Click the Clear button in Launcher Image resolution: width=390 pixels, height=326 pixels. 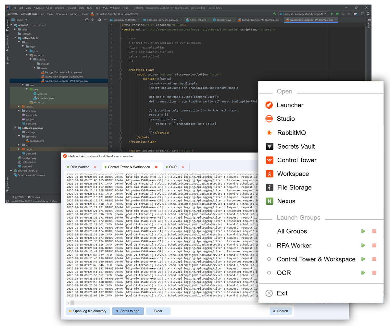tap(158, 311)
